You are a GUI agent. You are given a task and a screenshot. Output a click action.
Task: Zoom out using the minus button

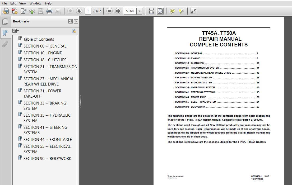point(109,11)
